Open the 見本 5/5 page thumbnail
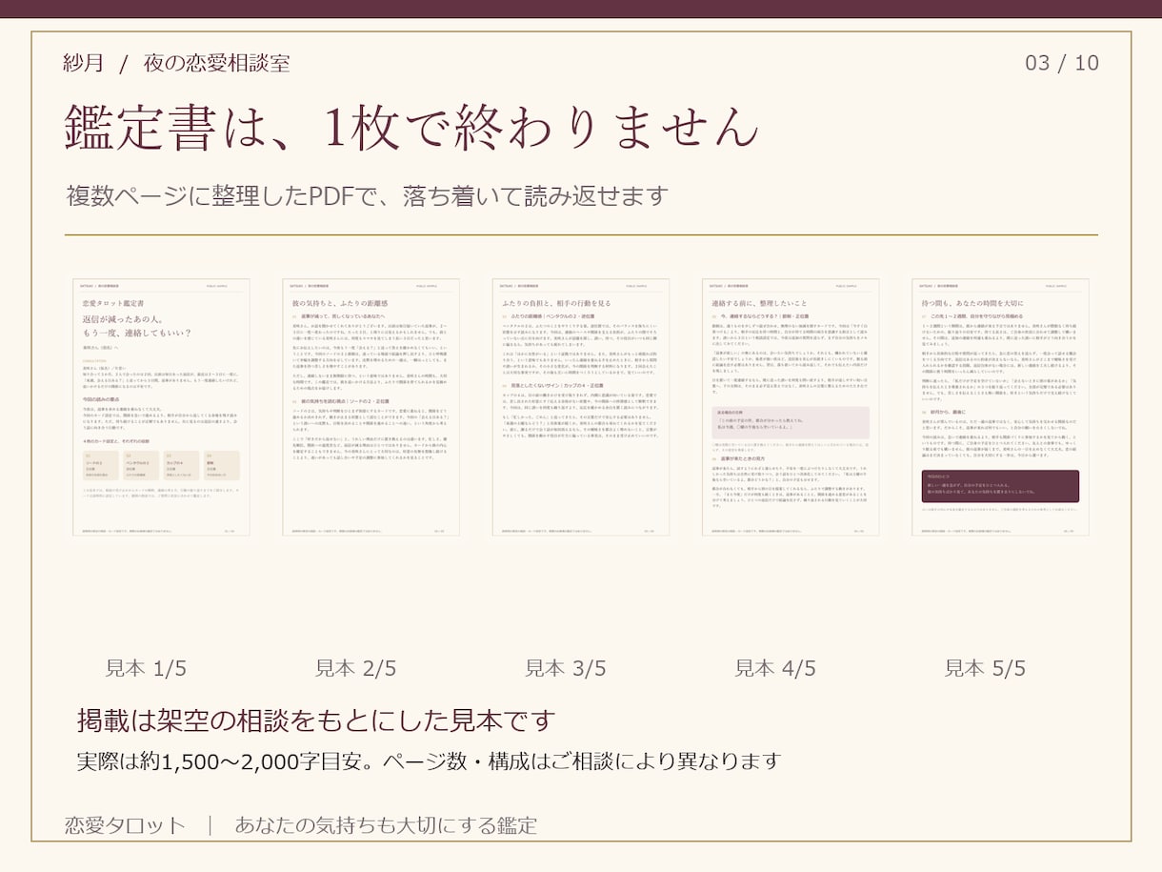The width and height of the screenshot is (1162, 872). [x=1000, y=407]
